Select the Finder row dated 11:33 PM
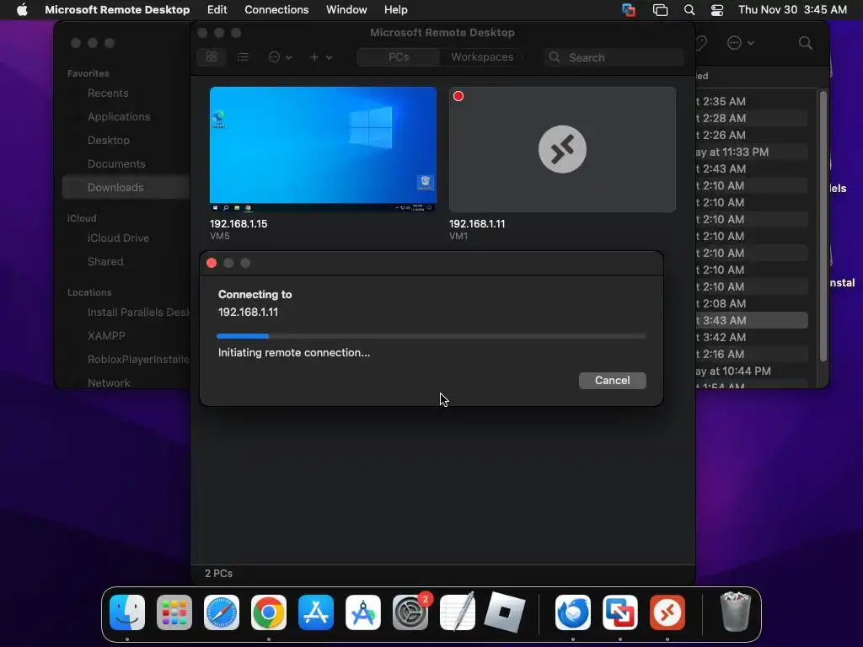This screenshot has width=863, height=647. [x=752, y=152]
